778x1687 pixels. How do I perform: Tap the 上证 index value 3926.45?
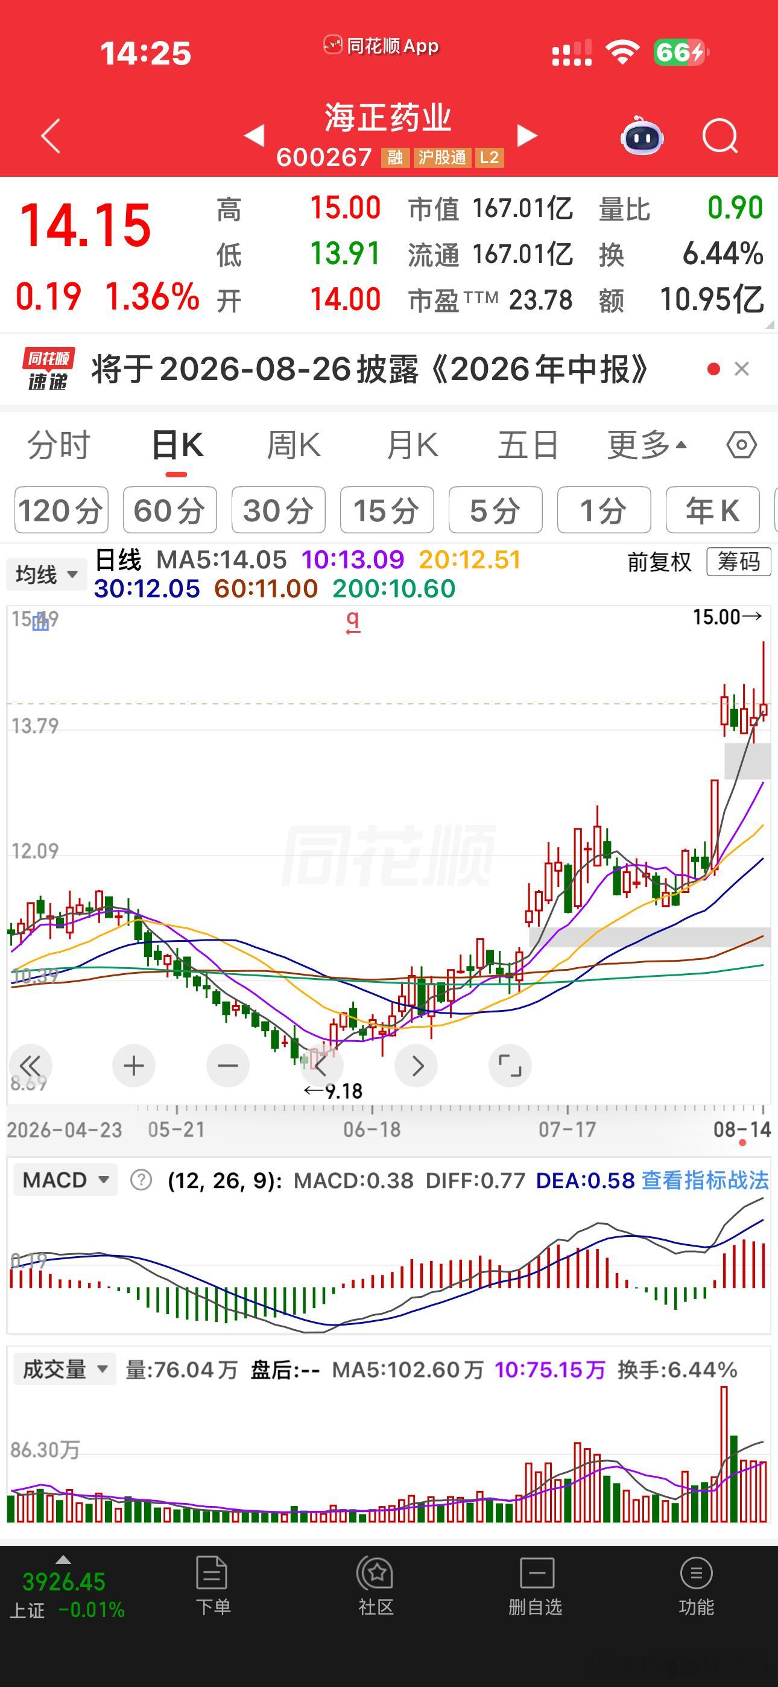(63, 1581)
